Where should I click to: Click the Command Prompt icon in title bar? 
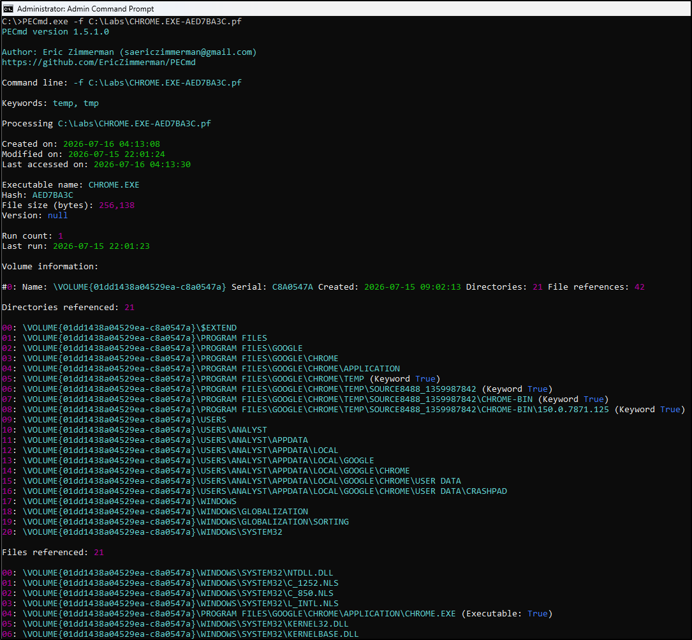[8, 8]
